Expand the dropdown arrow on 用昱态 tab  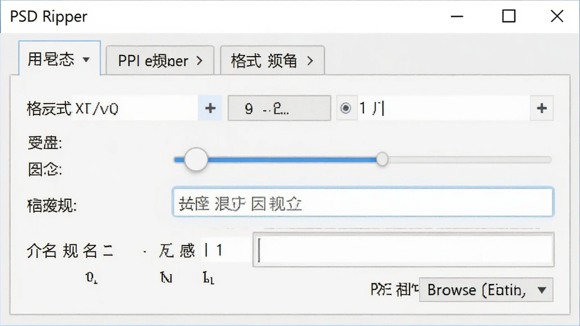86,59
